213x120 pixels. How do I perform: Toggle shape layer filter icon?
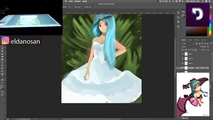pos(205,44)
